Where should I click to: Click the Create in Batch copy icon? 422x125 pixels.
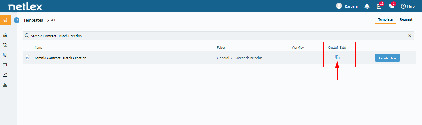coord(338,58)
